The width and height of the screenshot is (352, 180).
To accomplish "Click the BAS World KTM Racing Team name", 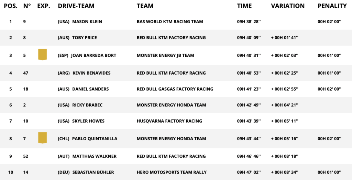I will coord(170,22).
